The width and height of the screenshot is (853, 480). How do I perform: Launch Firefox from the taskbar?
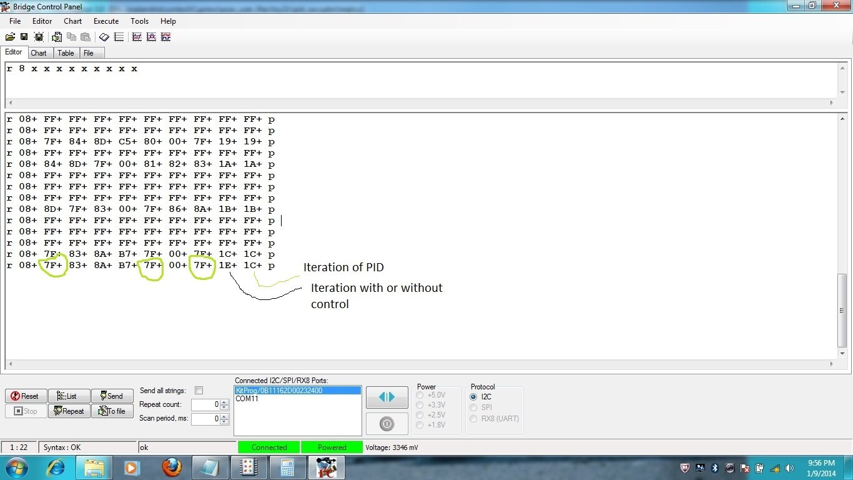click(172, 467)
